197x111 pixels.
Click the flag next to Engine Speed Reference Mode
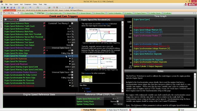pos(44,23)
